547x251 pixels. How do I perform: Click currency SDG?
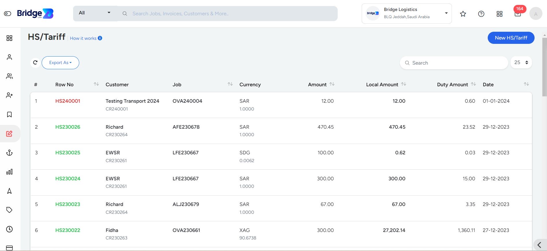(245, 153)
